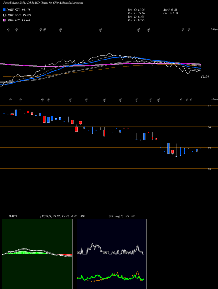Image resolution: width=218 pixels, height=289 pixels.
Task: Click the ADX panel label
Action: 83,216
